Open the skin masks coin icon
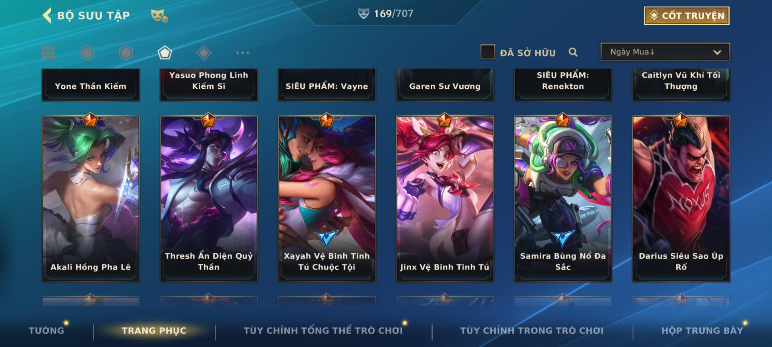 (x=160, y=16)
